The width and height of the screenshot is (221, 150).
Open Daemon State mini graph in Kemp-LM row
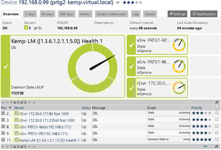(169, 140)
